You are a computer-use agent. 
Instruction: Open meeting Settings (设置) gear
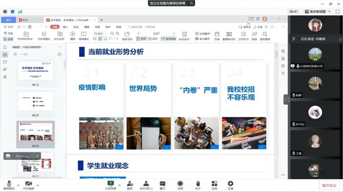tap(231, 185)
